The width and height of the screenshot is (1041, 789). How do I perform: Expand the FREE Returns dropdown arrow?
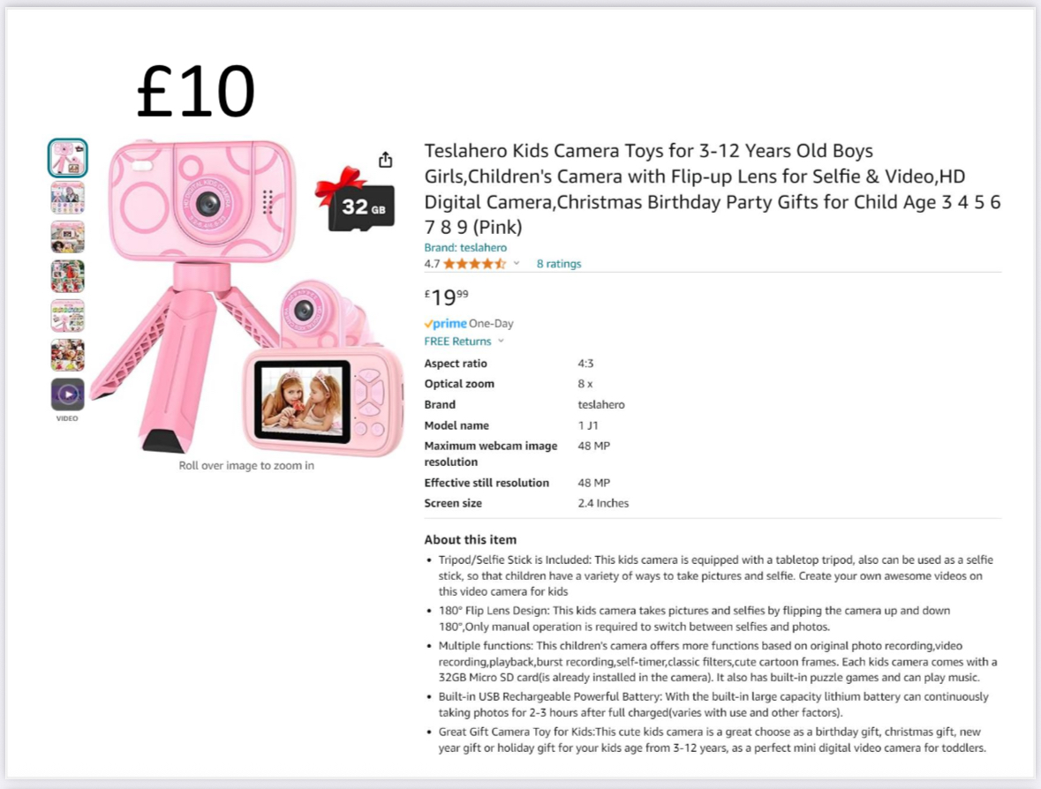pos(501,342)
